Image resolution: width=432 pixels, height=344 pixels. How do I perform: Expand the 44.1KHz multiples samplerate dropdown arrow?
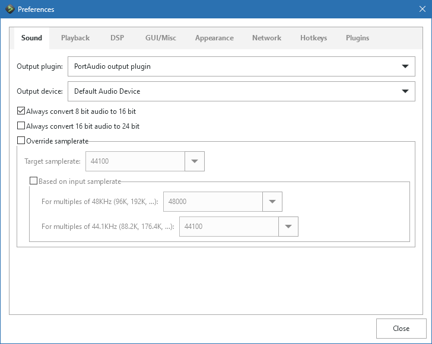click(x=288, y=227)
